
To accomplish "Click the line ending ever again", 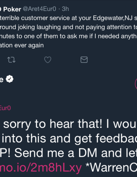I will pyautogui.click(x=22, y=45).
